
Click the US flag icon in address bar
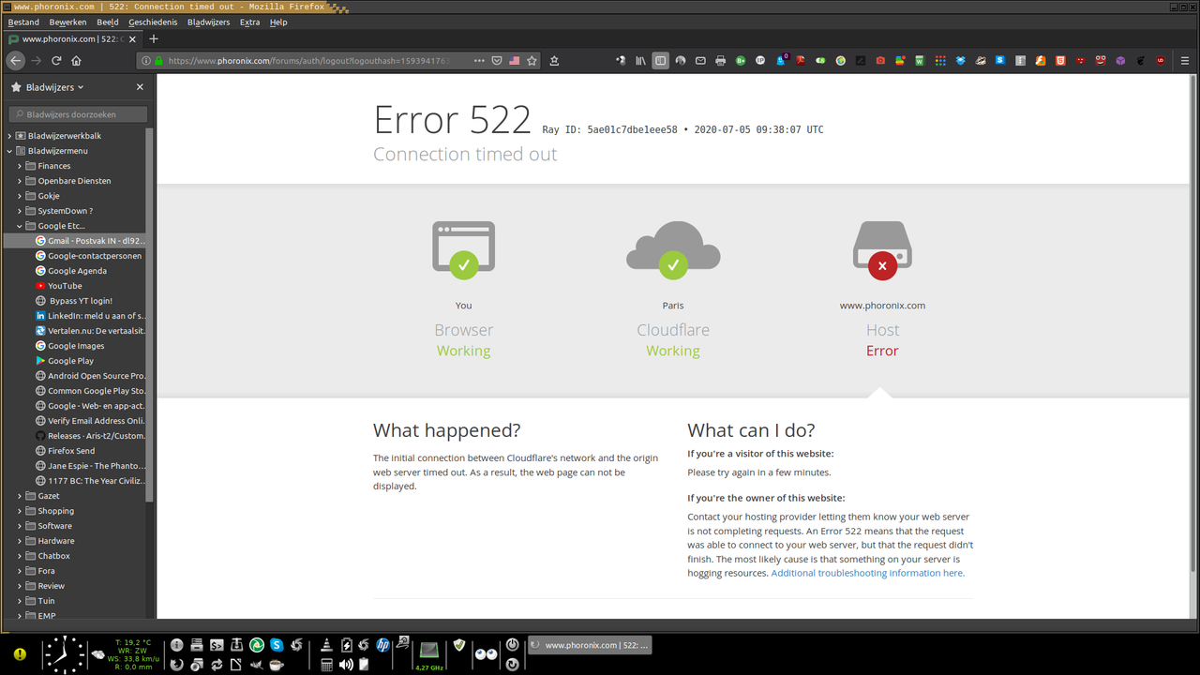(x=515, y=60)
